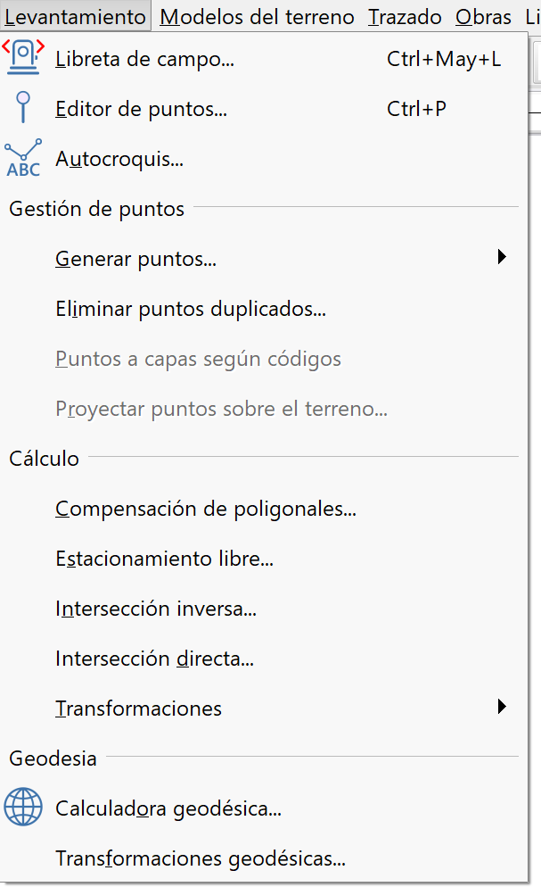
Task: Select Intersección directa
Action: 155,659
